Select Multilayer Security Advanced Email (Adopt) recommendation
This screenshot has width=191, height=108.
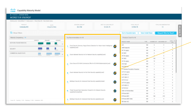[87, 81]
